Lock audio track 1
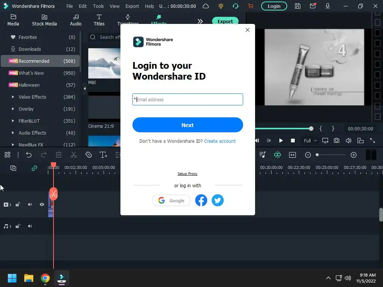 (18, 226)
